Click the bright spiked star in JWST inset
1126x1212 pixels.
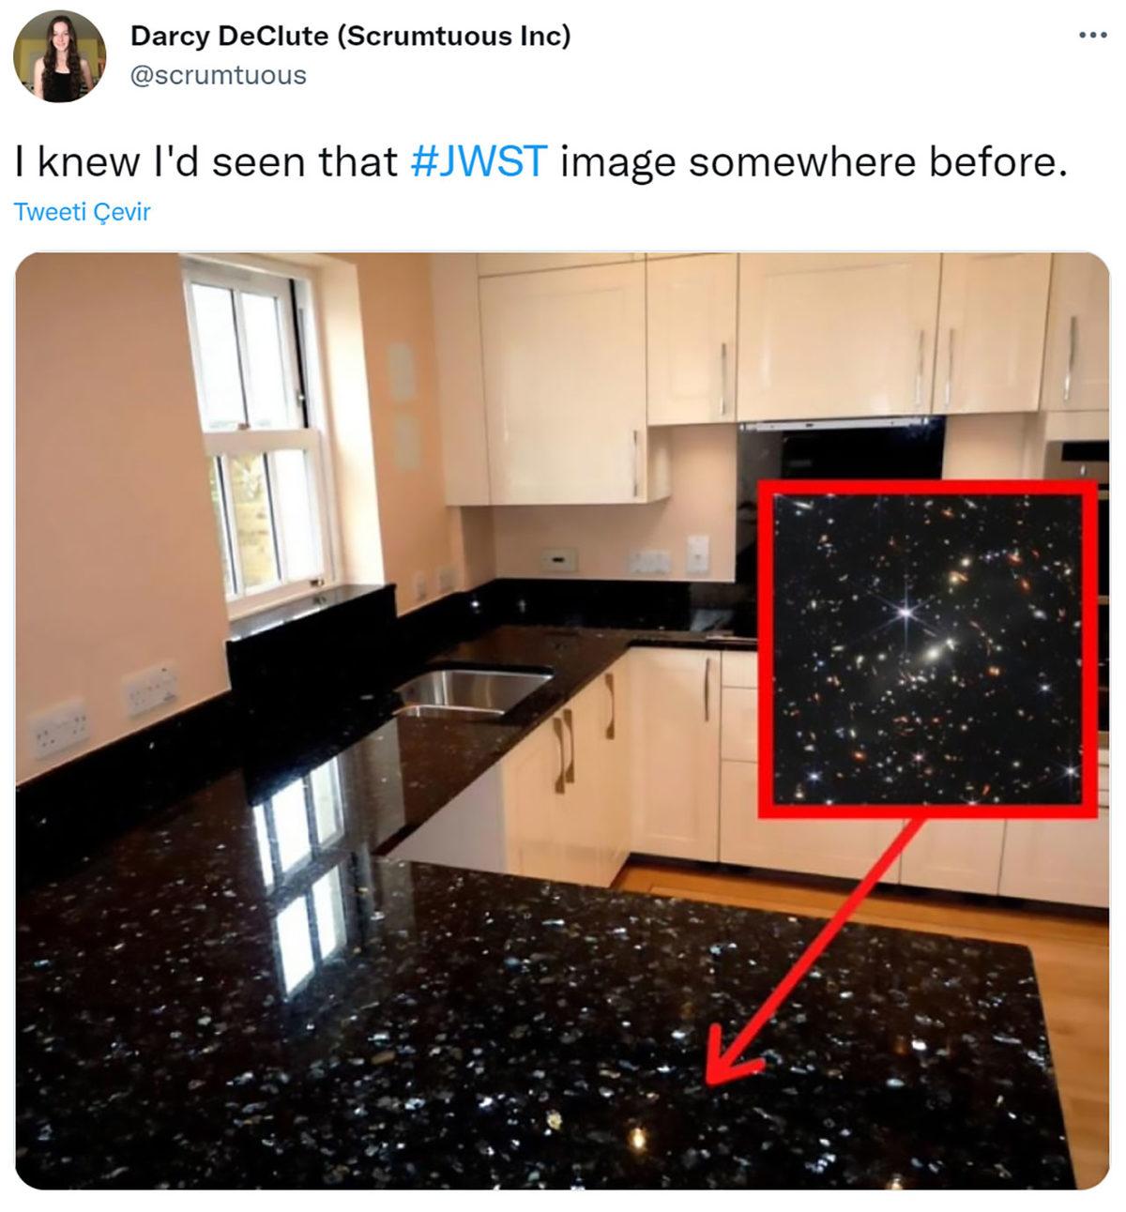pos(905,611)
